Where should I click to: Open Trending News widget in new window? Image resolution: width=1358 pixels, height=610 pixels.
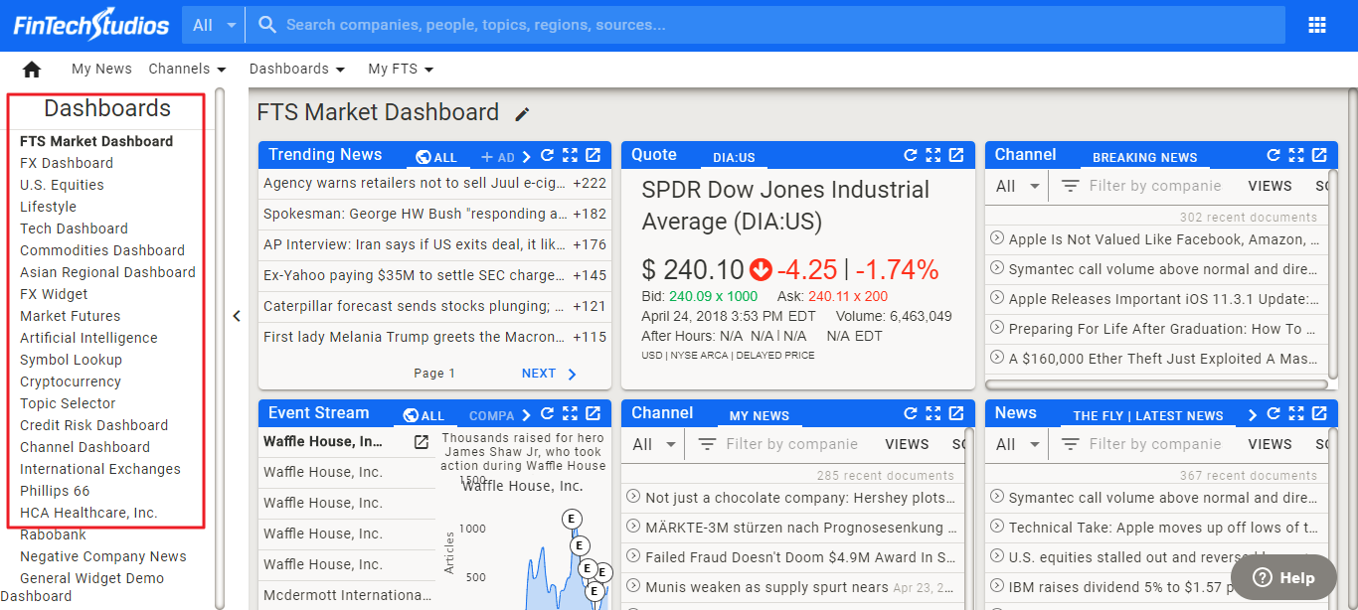593,156
